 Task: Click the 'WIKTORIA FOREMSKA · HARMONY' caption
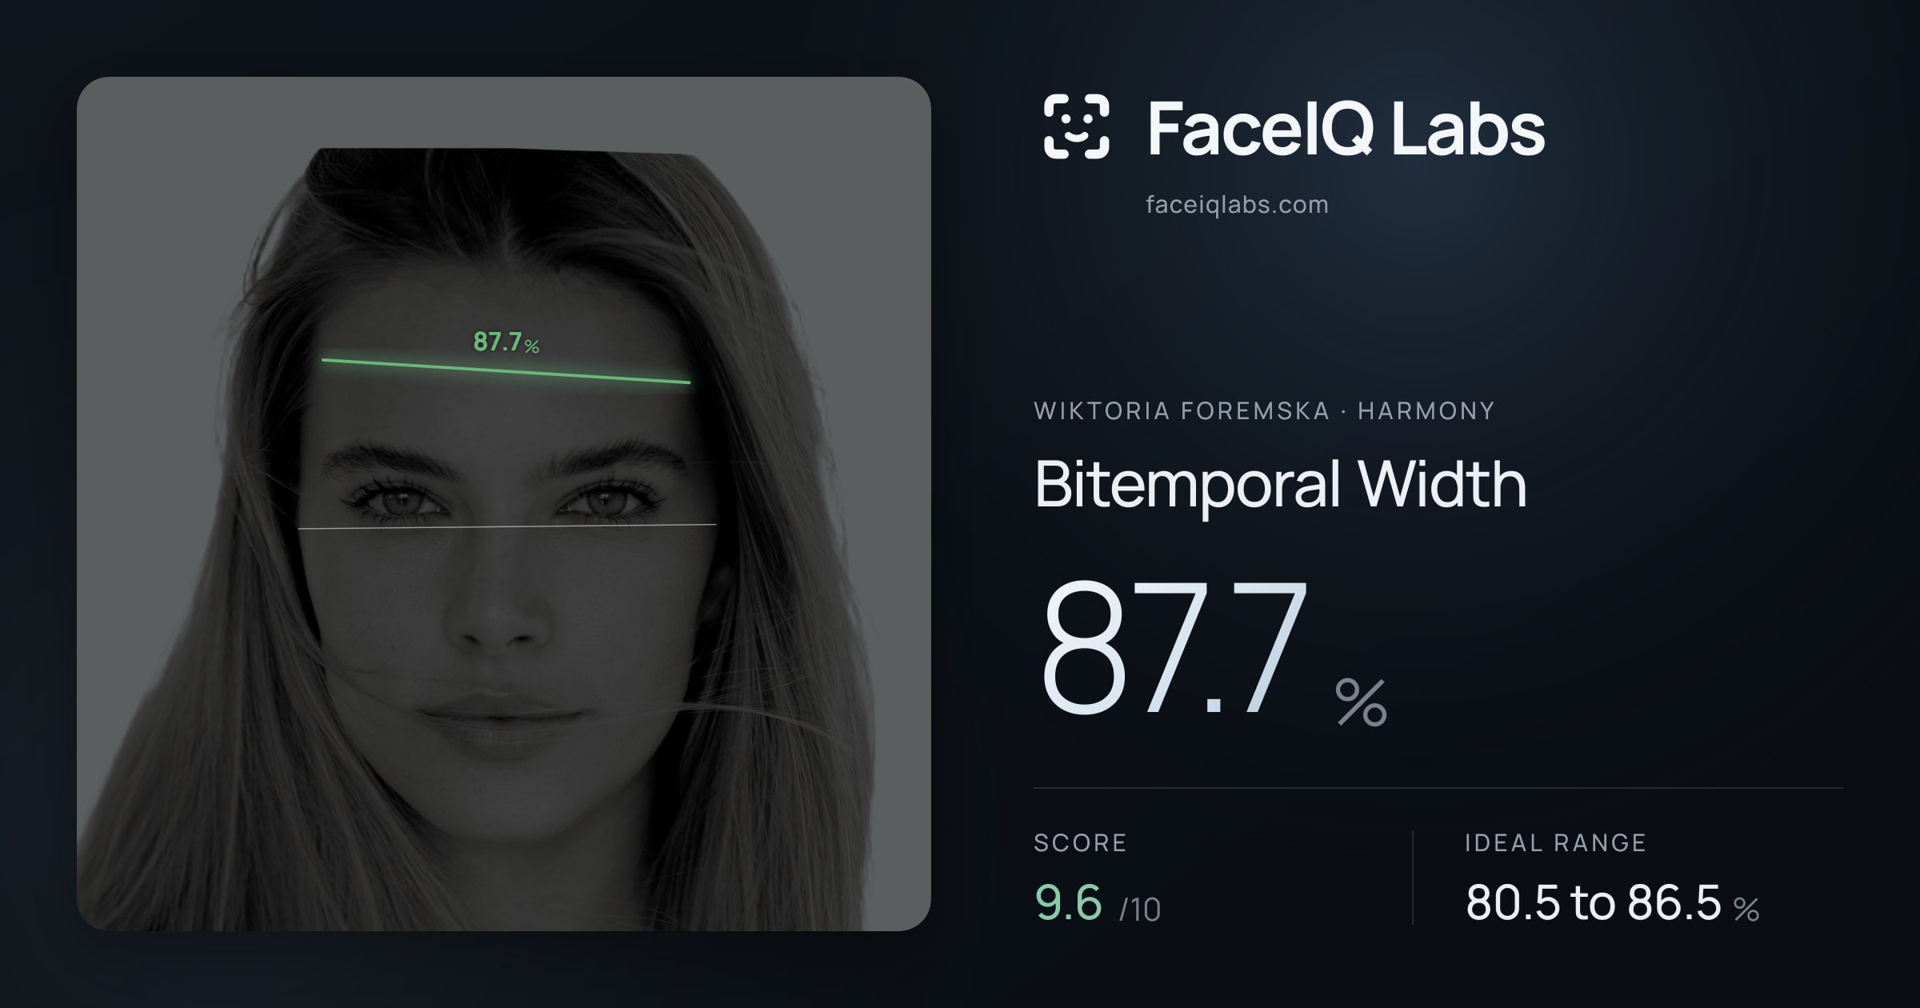pos(1264,411)
